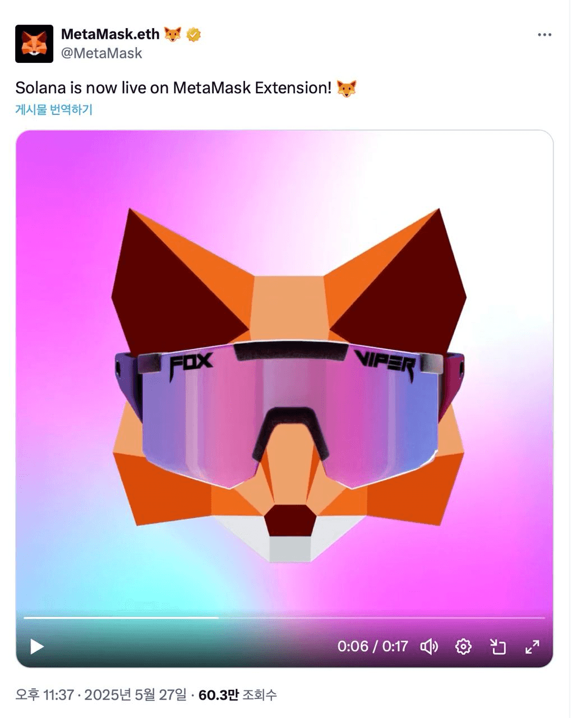The image size is (572, 718).
Task: Click the 60.3만 조회수 view count
Action: click(238, 695)
